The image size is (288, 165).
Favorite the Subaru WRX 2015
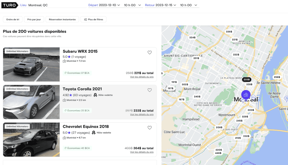[x=150, y=52]
